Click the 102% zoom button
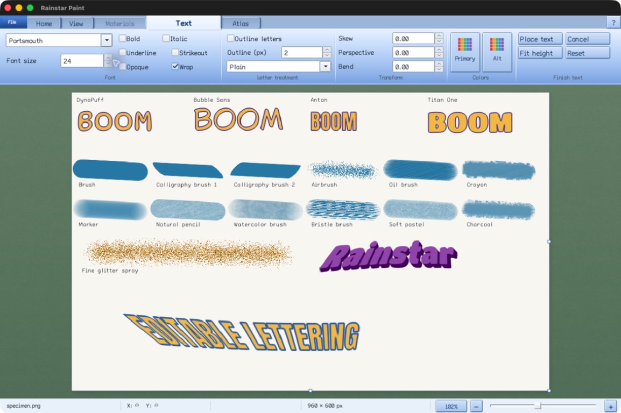The width and height of the screenshot is (621, 413). (x=451, y=406)
